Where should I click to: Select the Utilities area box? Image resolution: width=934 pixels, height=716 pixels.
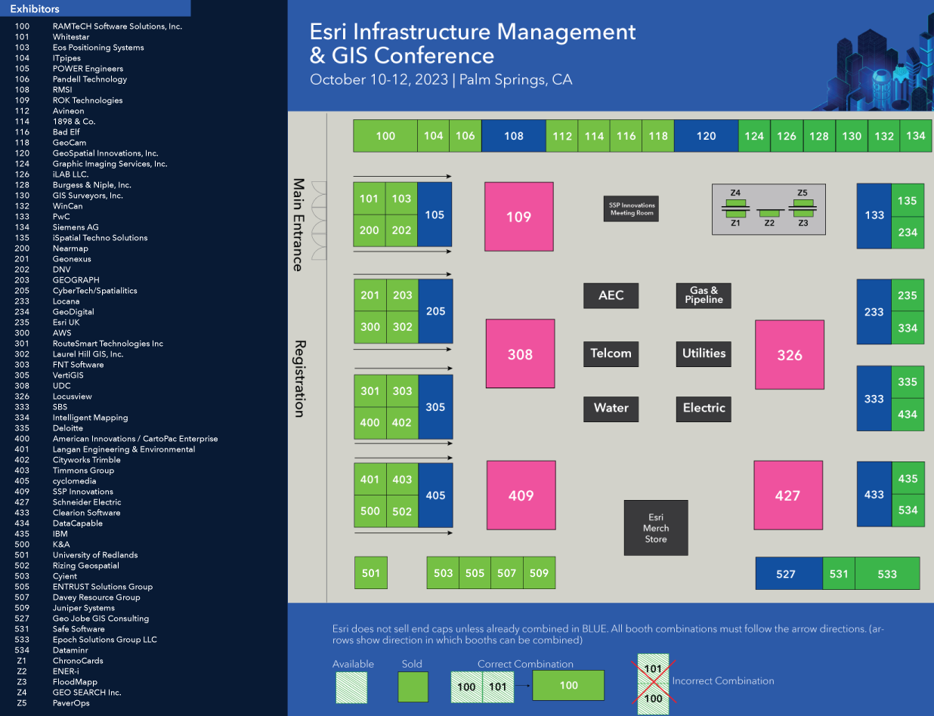coord(704,353)
